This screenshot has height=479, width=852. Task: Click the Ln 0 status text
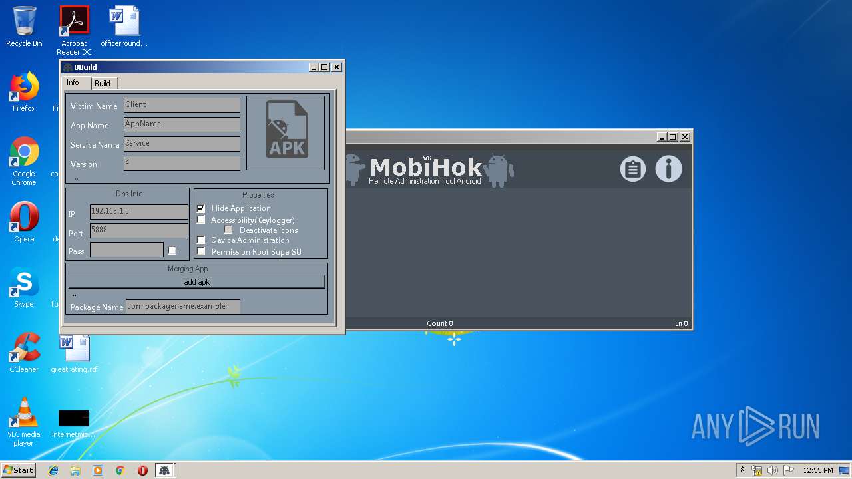click(x=681, y=323)
